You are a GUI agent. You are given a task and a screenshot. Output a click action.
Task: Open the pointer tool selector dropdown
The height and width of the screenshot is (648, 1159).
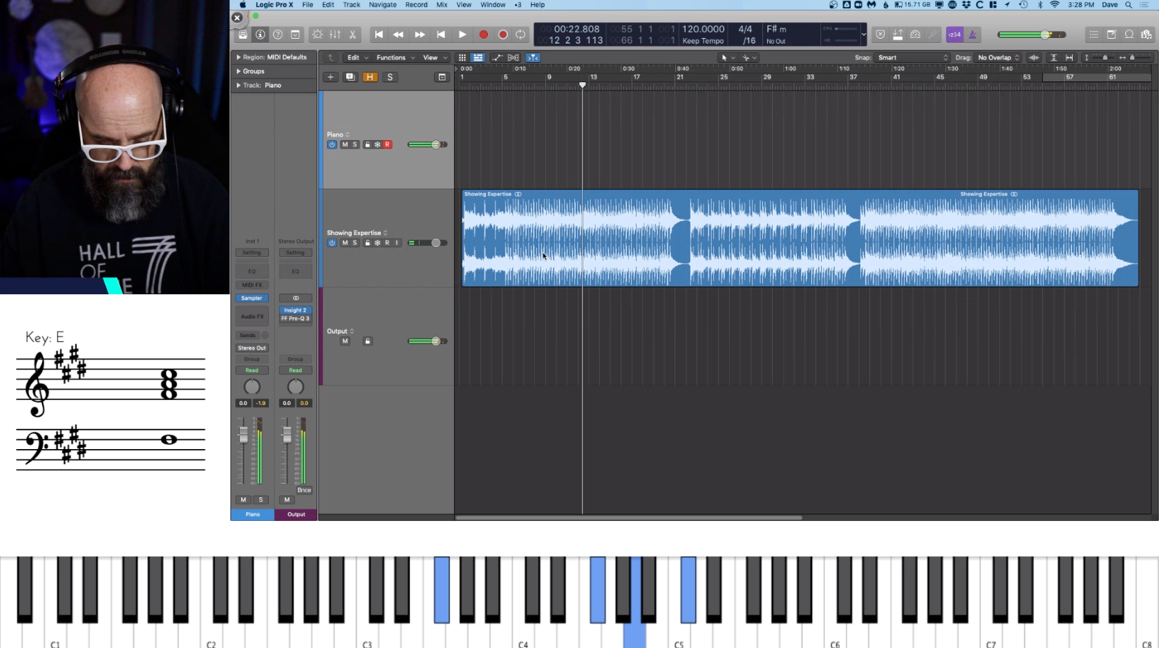click(728, 58)
